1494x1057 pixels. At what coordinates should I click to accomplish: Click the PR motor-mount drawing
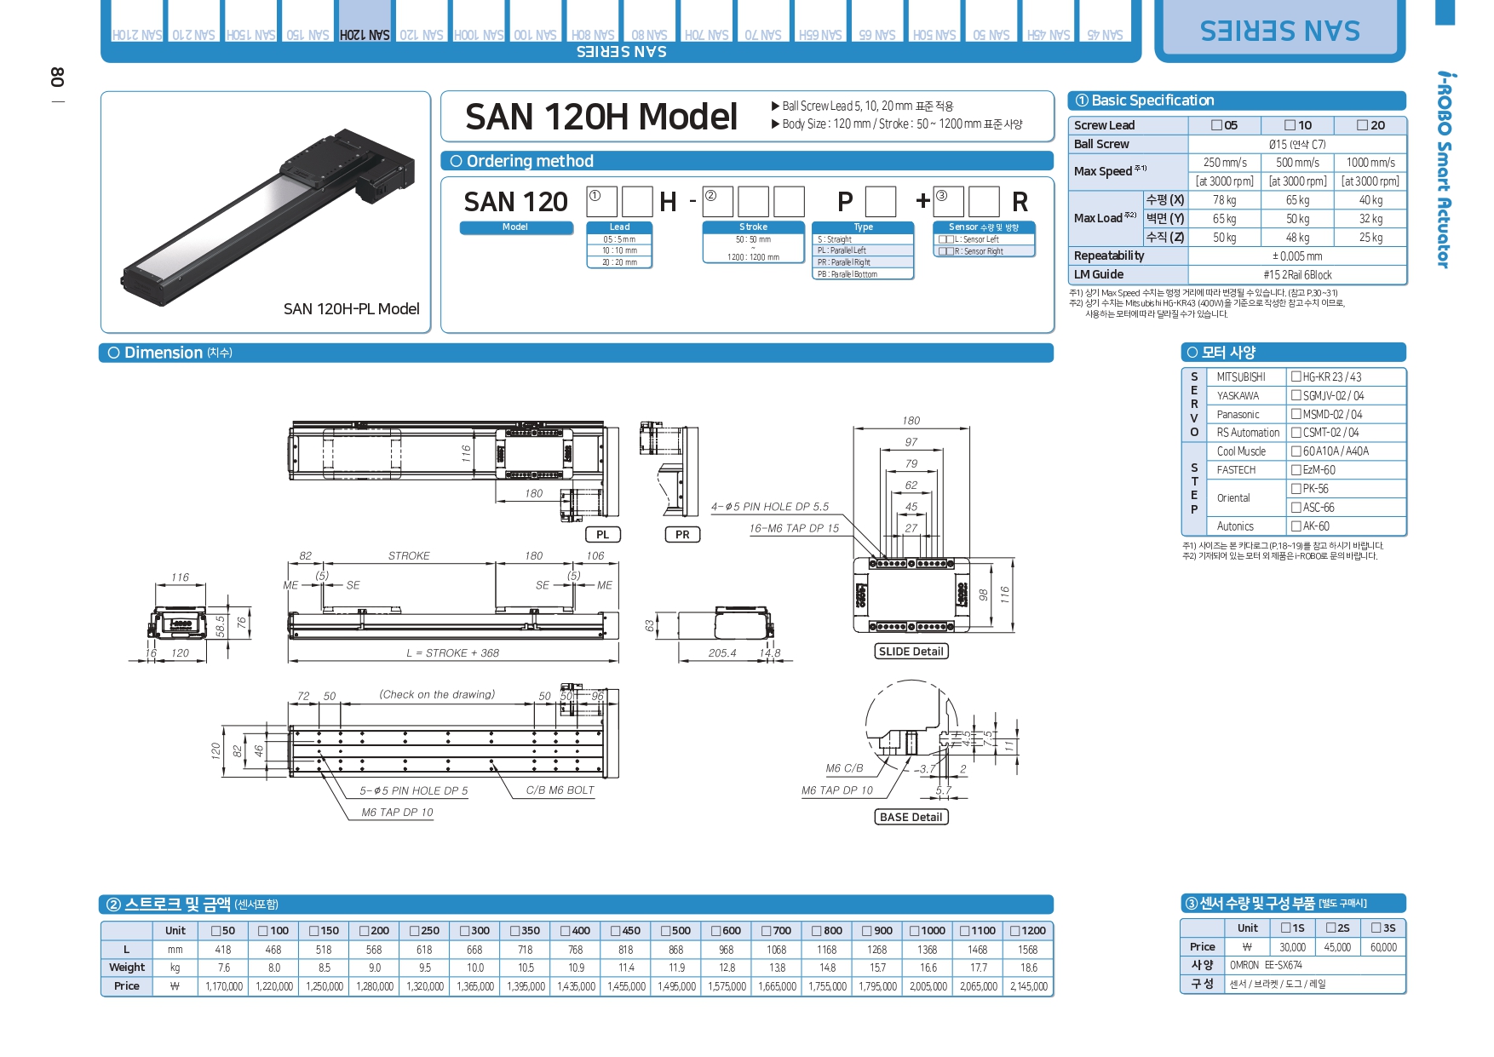click(669, 468)
